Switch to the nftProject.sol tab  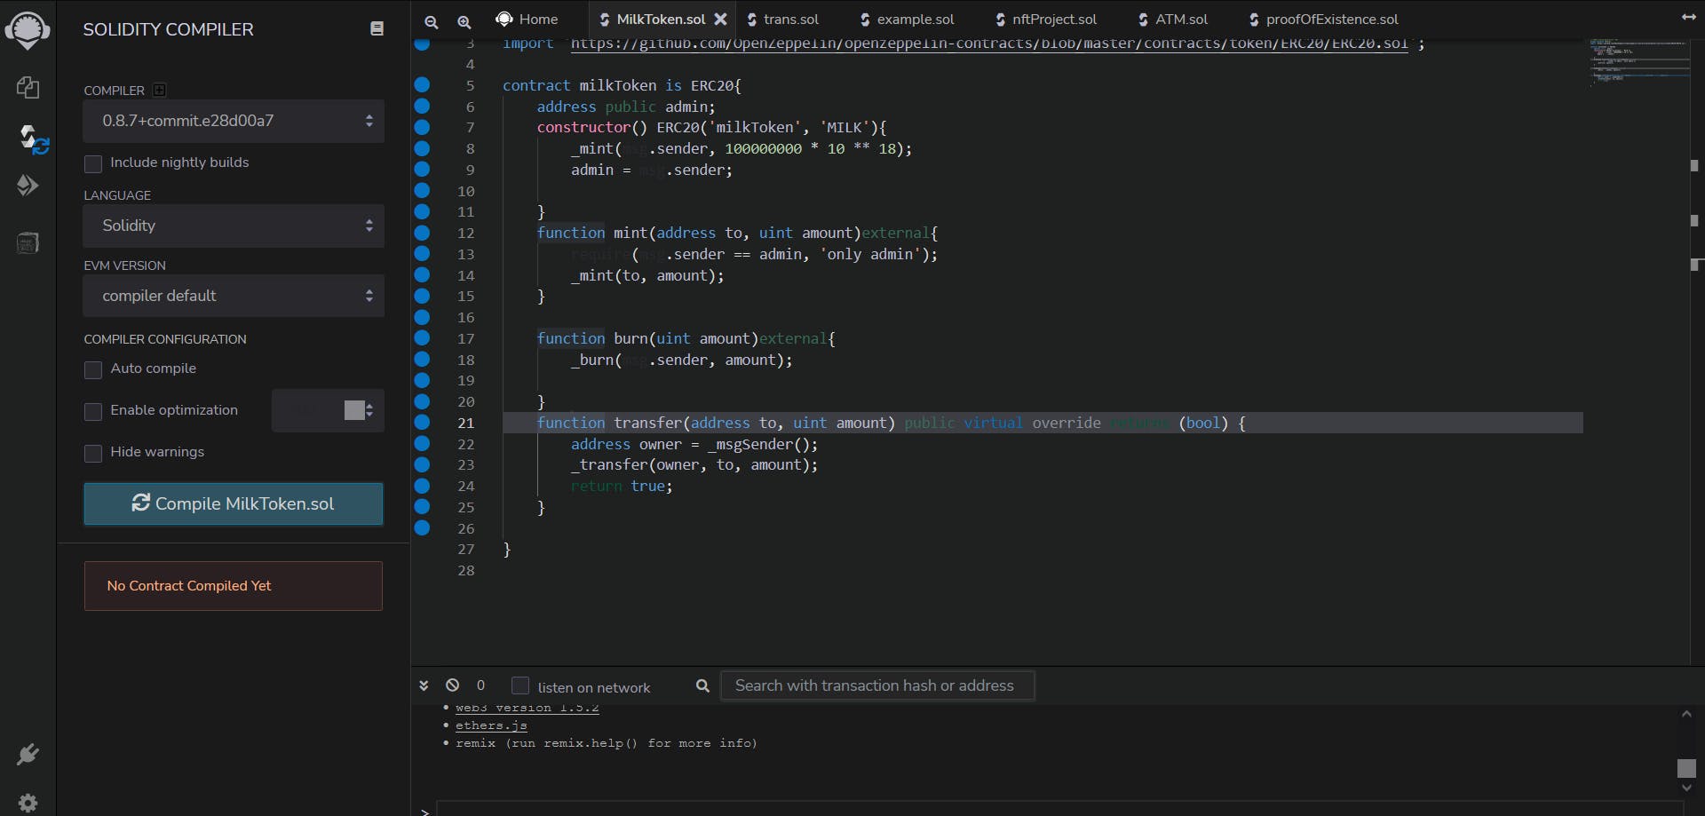[x=1046, y=19]
